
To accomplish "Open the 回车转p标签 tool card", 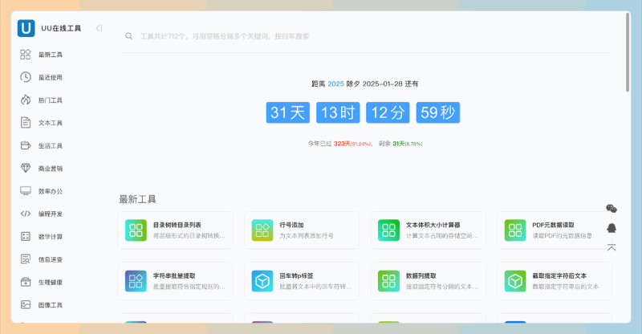I will point(302,281).
